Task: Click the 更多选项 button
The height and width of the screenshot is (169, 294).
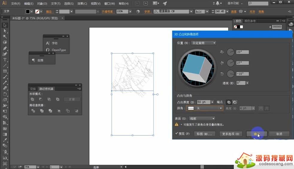Action: [231, 134]
